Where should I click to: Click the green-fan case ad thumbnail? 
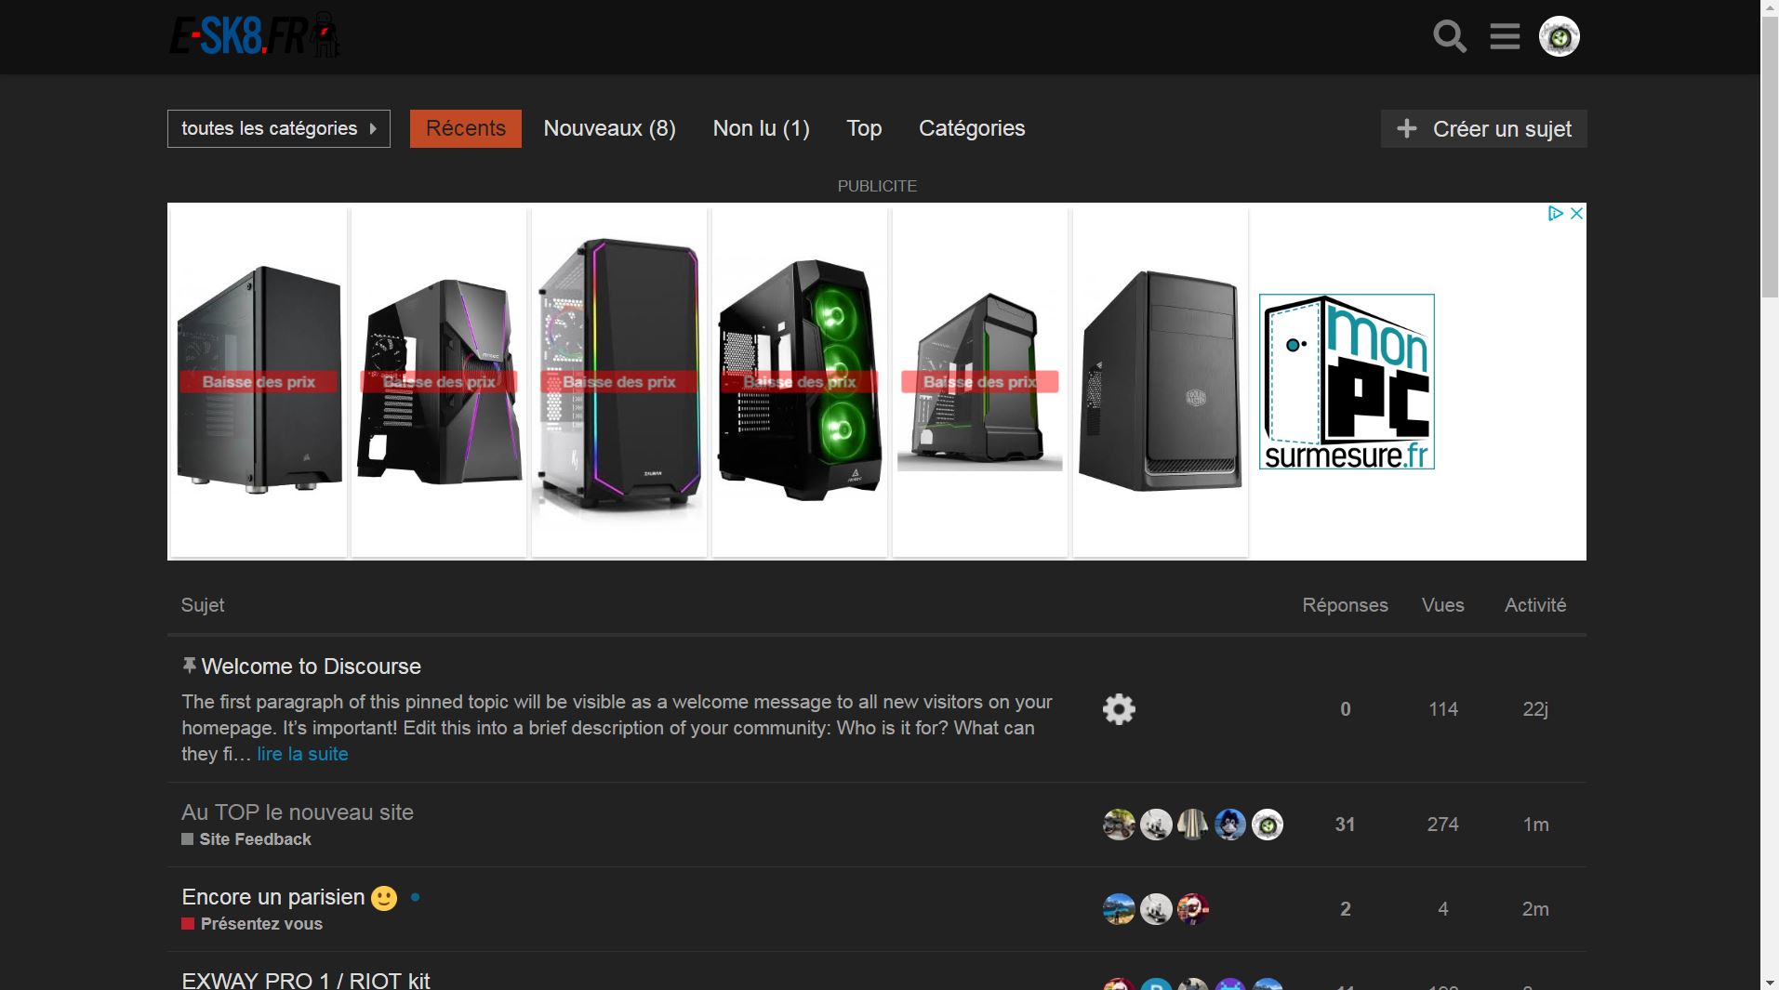pyautogui.click(x=800, y=382)
